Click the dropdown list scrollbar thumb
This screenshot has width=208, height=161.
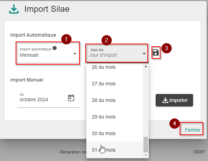tap(146, 145)
